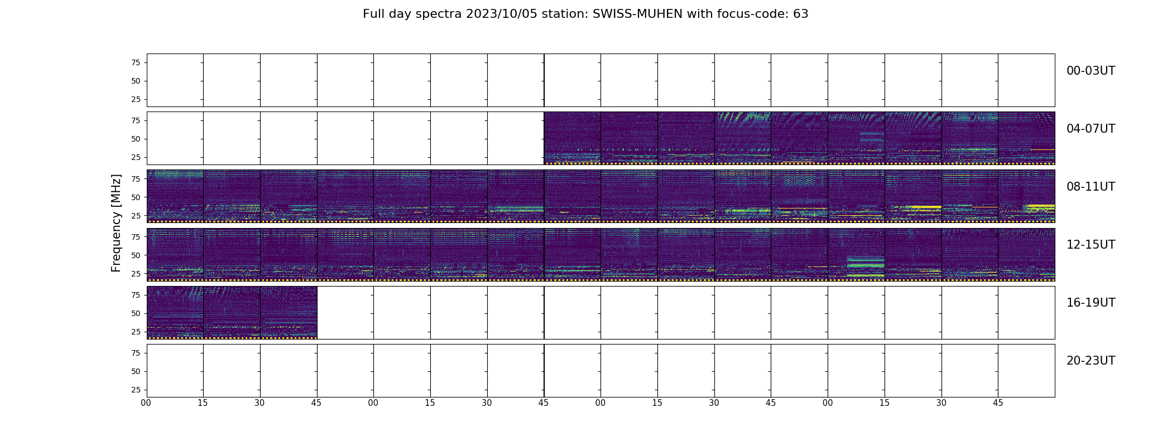Click the 75 tick of 00-03UT row
1172x446 pixels.
136,62
